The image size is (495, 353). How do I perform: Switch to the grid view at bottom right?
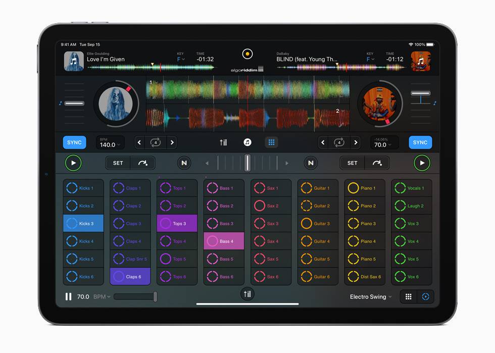[408, 296]
